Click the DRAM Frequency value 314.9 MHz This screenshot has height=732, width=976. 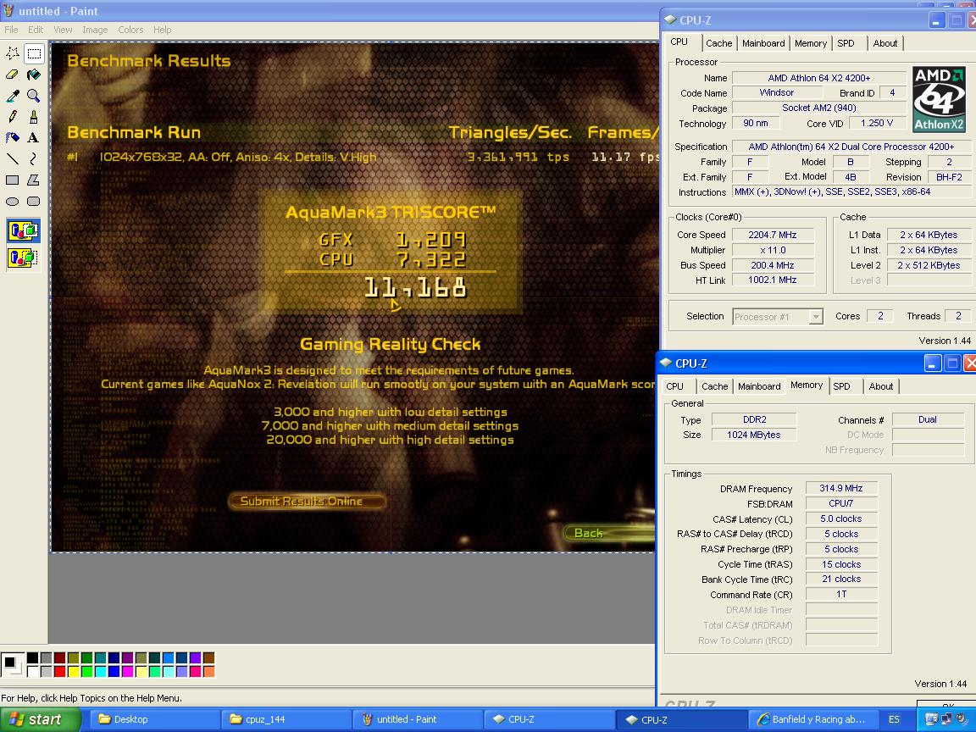click(x=841, y=489)
